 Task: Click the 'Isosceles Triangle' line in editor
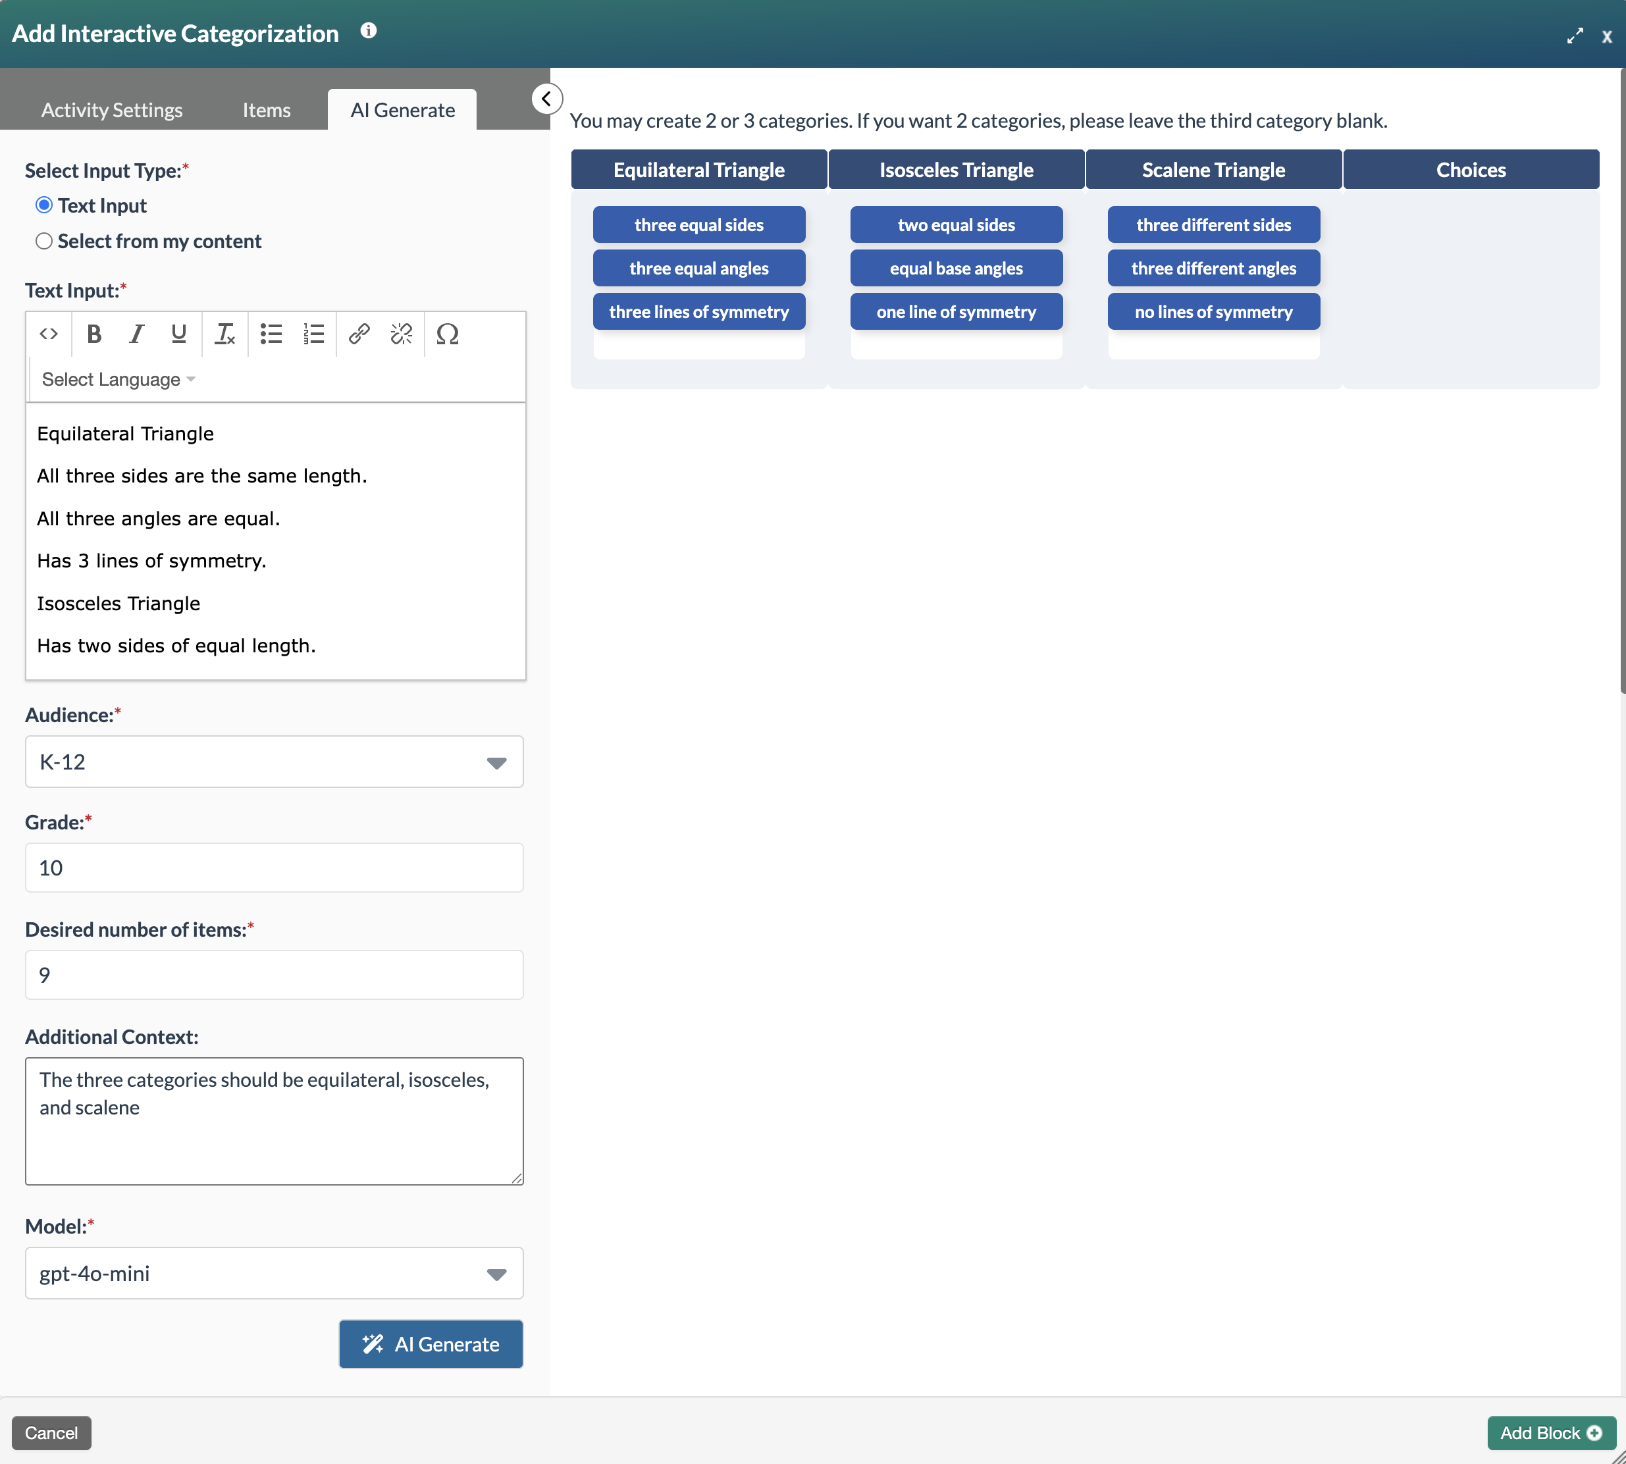pyautogui.click(x=118, y=603)
